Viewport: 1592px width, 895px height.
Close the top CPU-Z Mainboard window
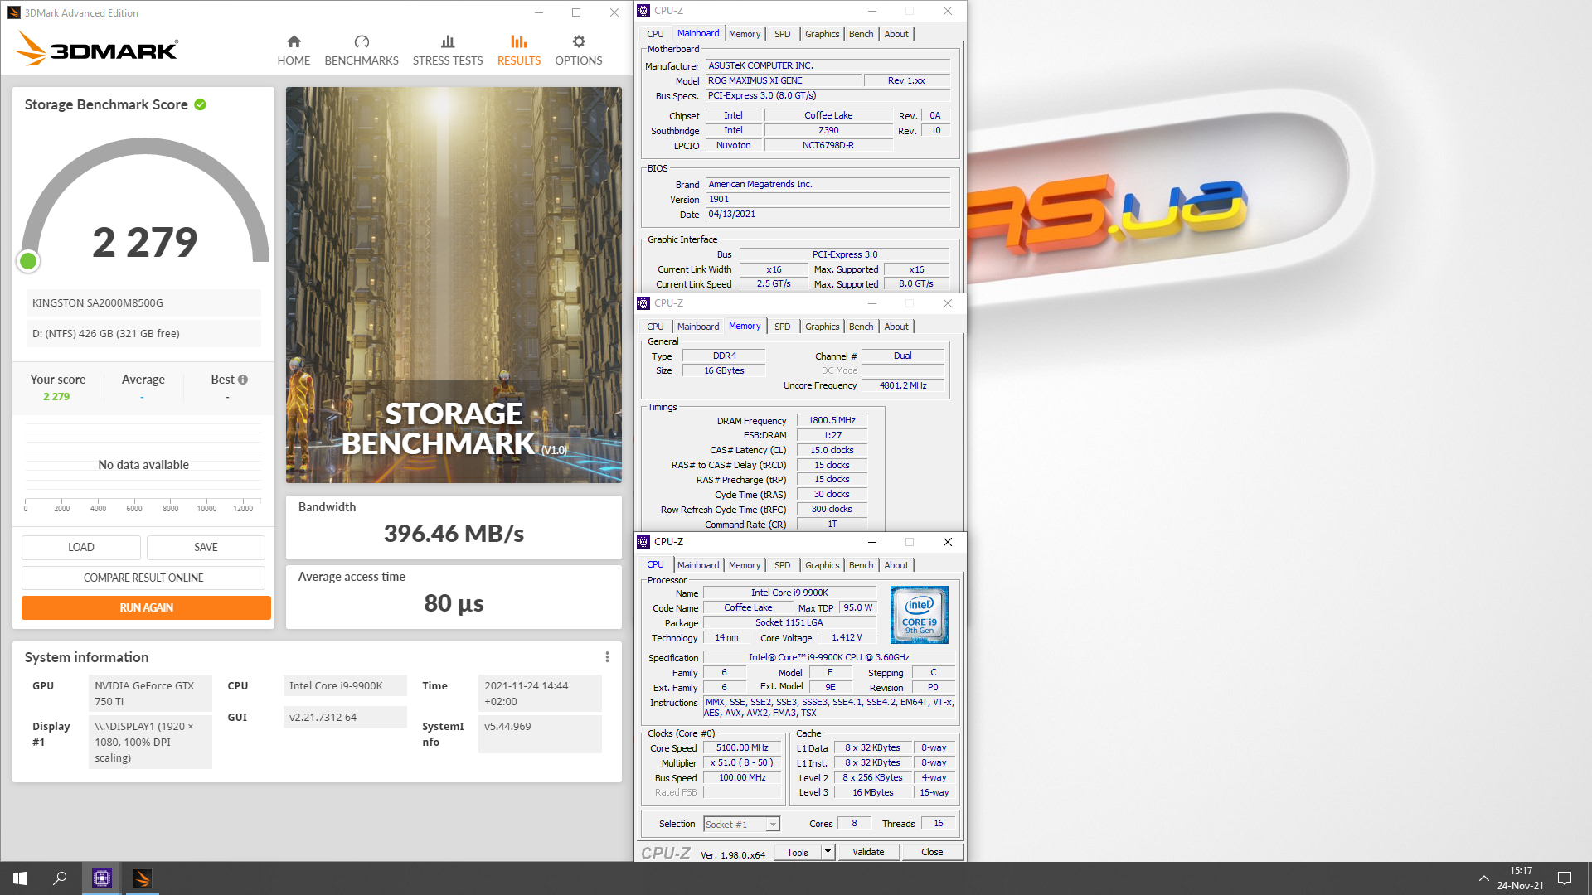pos(948,11)
